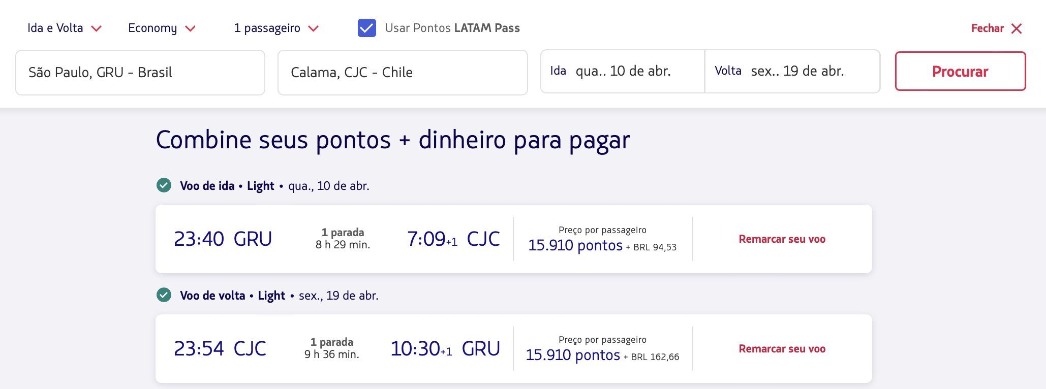The height and width of the screenshot is (389, 1046).
Task: Click green checkmark beside Voo de ida
Action: tap(164, 185)
